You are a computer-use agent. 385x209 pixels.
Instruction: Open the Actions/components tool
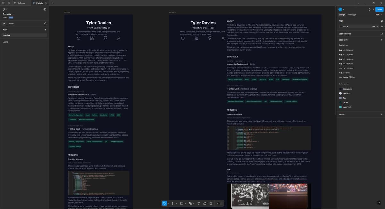(211, 203)
